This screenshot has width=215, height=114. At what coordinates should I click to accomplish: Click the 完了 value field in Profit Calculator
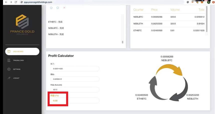(74, 69)
